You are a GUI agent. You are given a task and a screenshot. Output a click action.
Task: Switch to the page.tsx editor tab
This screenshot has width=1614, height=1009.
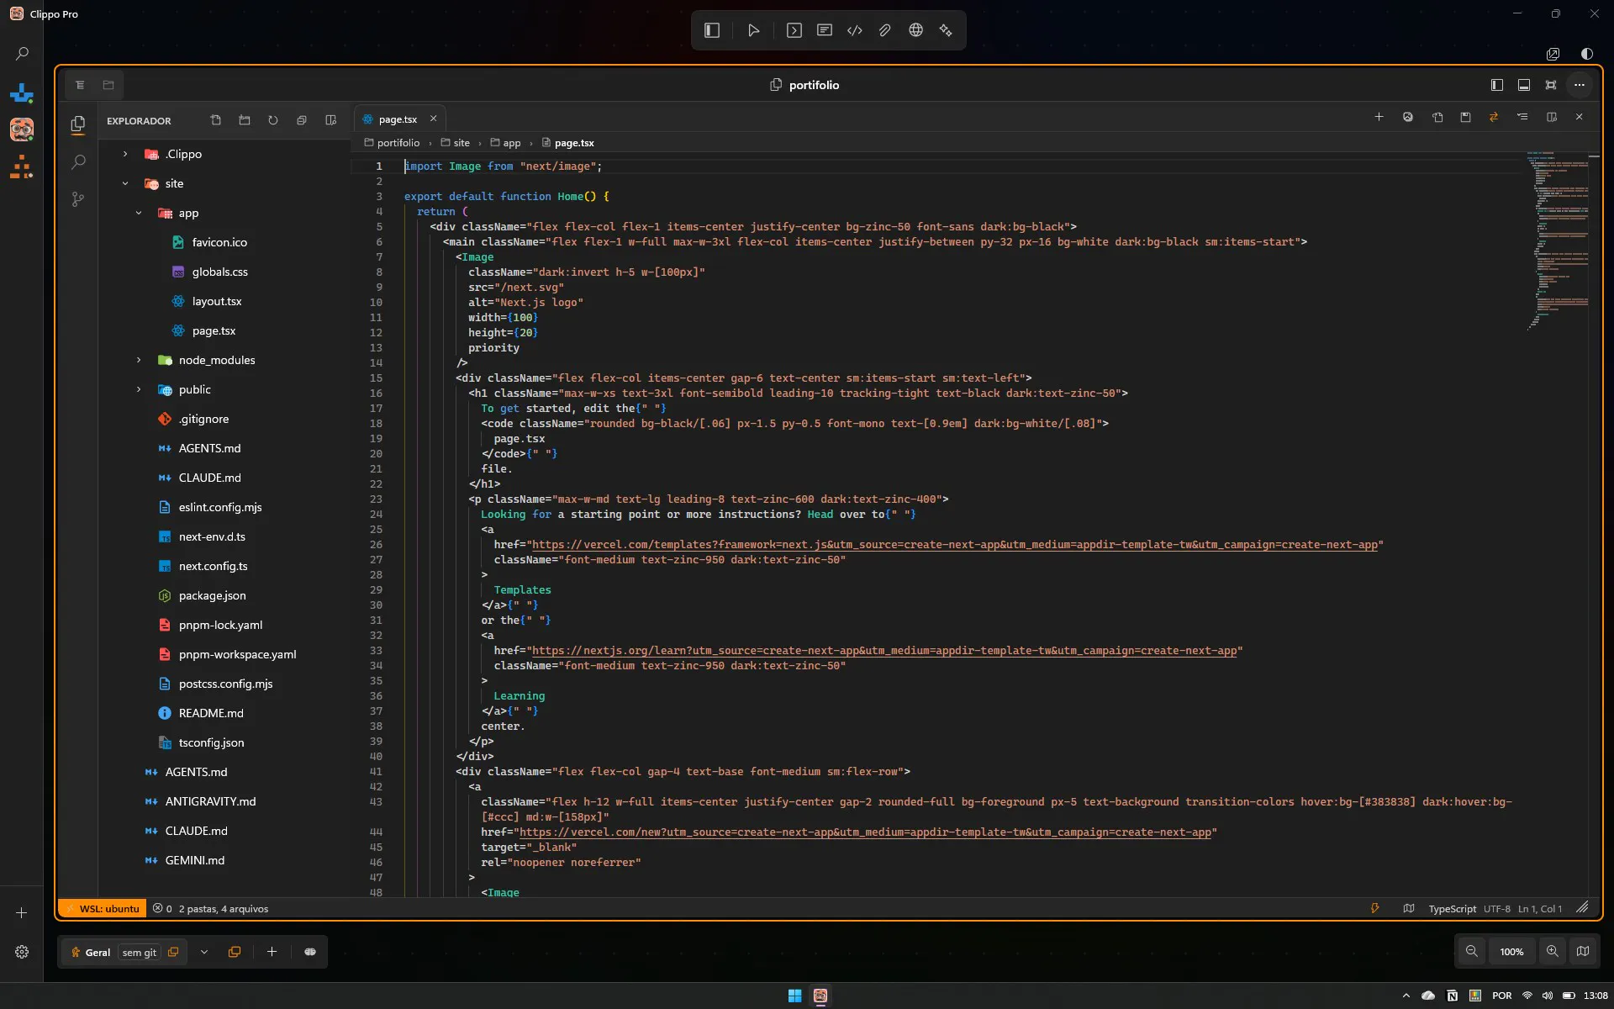point(398,119)
